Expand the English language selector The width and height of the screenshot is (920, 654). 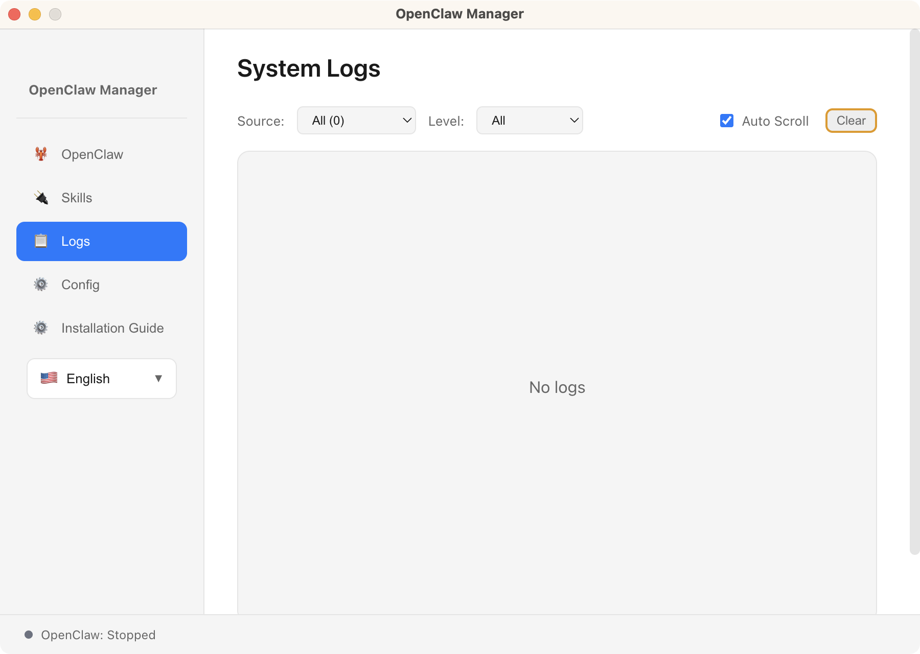pos(101,378)
